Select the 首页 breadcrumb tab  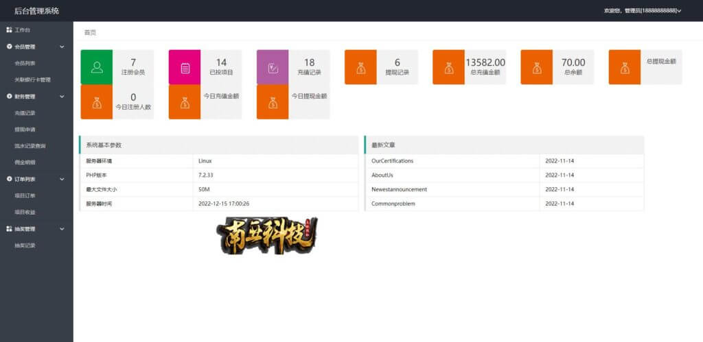[90, 33]
